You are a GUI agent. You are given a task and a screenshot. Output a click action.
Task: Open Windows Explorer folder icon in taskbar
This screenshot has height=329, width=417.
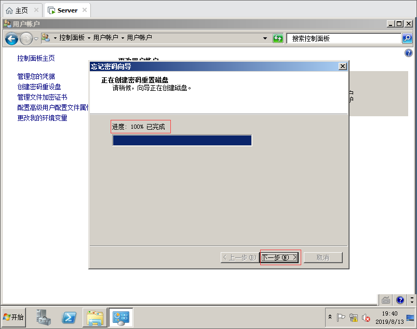(x=95, y=318)
